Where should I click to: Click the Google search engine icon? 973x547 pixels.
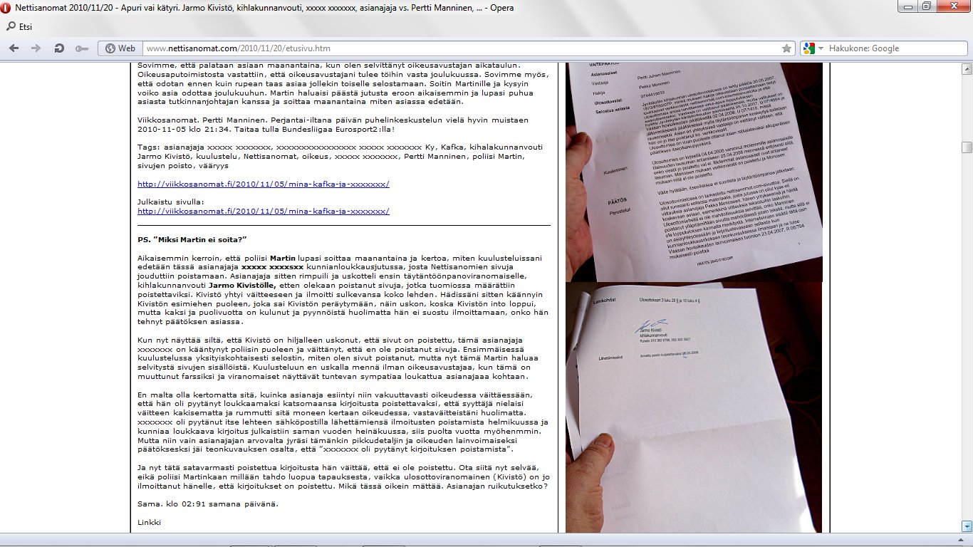[808, 48]
